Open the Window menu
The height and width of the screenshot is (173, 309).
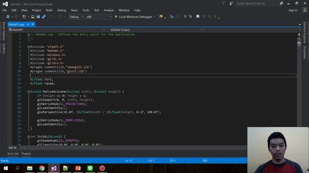tap(124, 10)
